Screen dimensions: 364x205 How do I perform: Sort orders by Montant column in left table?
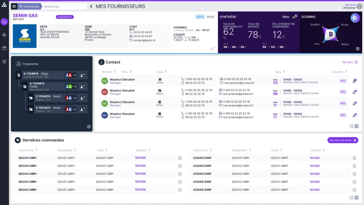pyautogui.click(x=150, y=150)
